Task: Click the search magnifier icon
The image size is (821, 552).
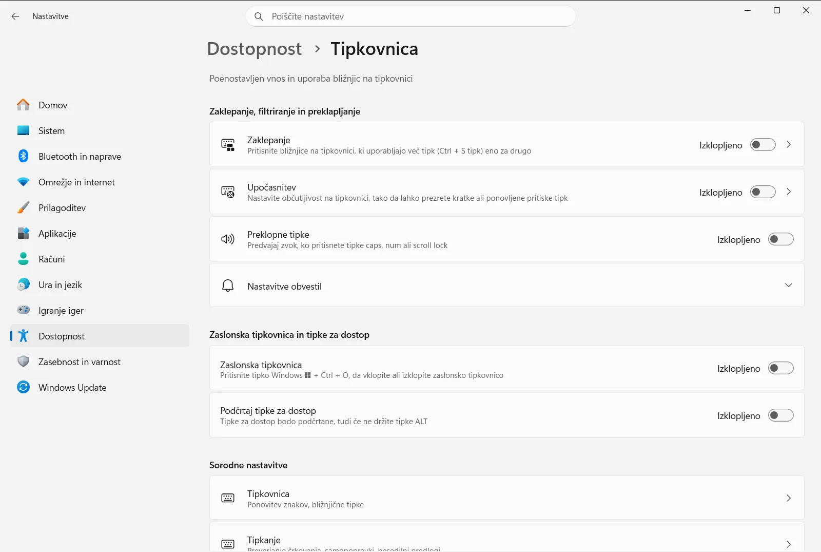Action: coord(259,16)
